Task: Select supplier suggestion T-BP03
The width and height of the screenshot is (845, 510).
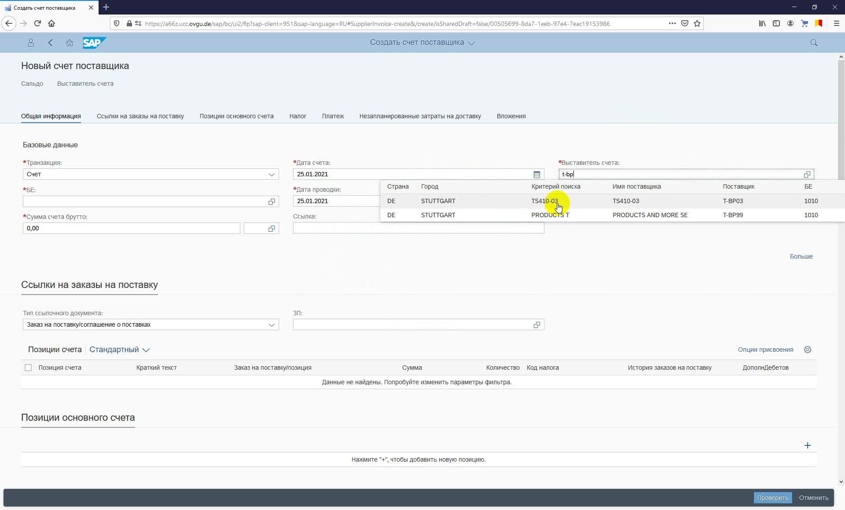Action: (612, 201)
